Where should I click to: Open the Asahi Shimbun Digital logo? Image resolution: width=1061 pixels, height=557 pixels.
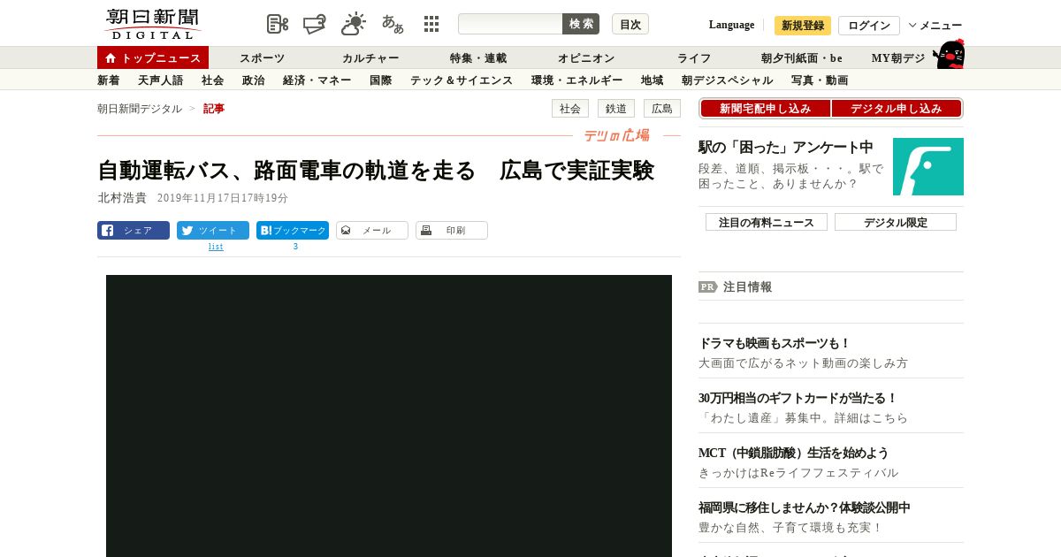(x=152, y=24)
